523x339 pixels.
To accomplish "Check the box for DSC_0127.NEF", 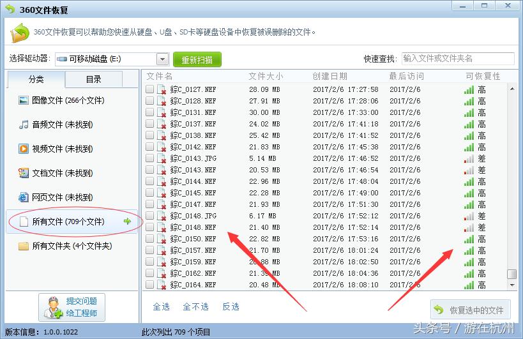I will (150, 89).
